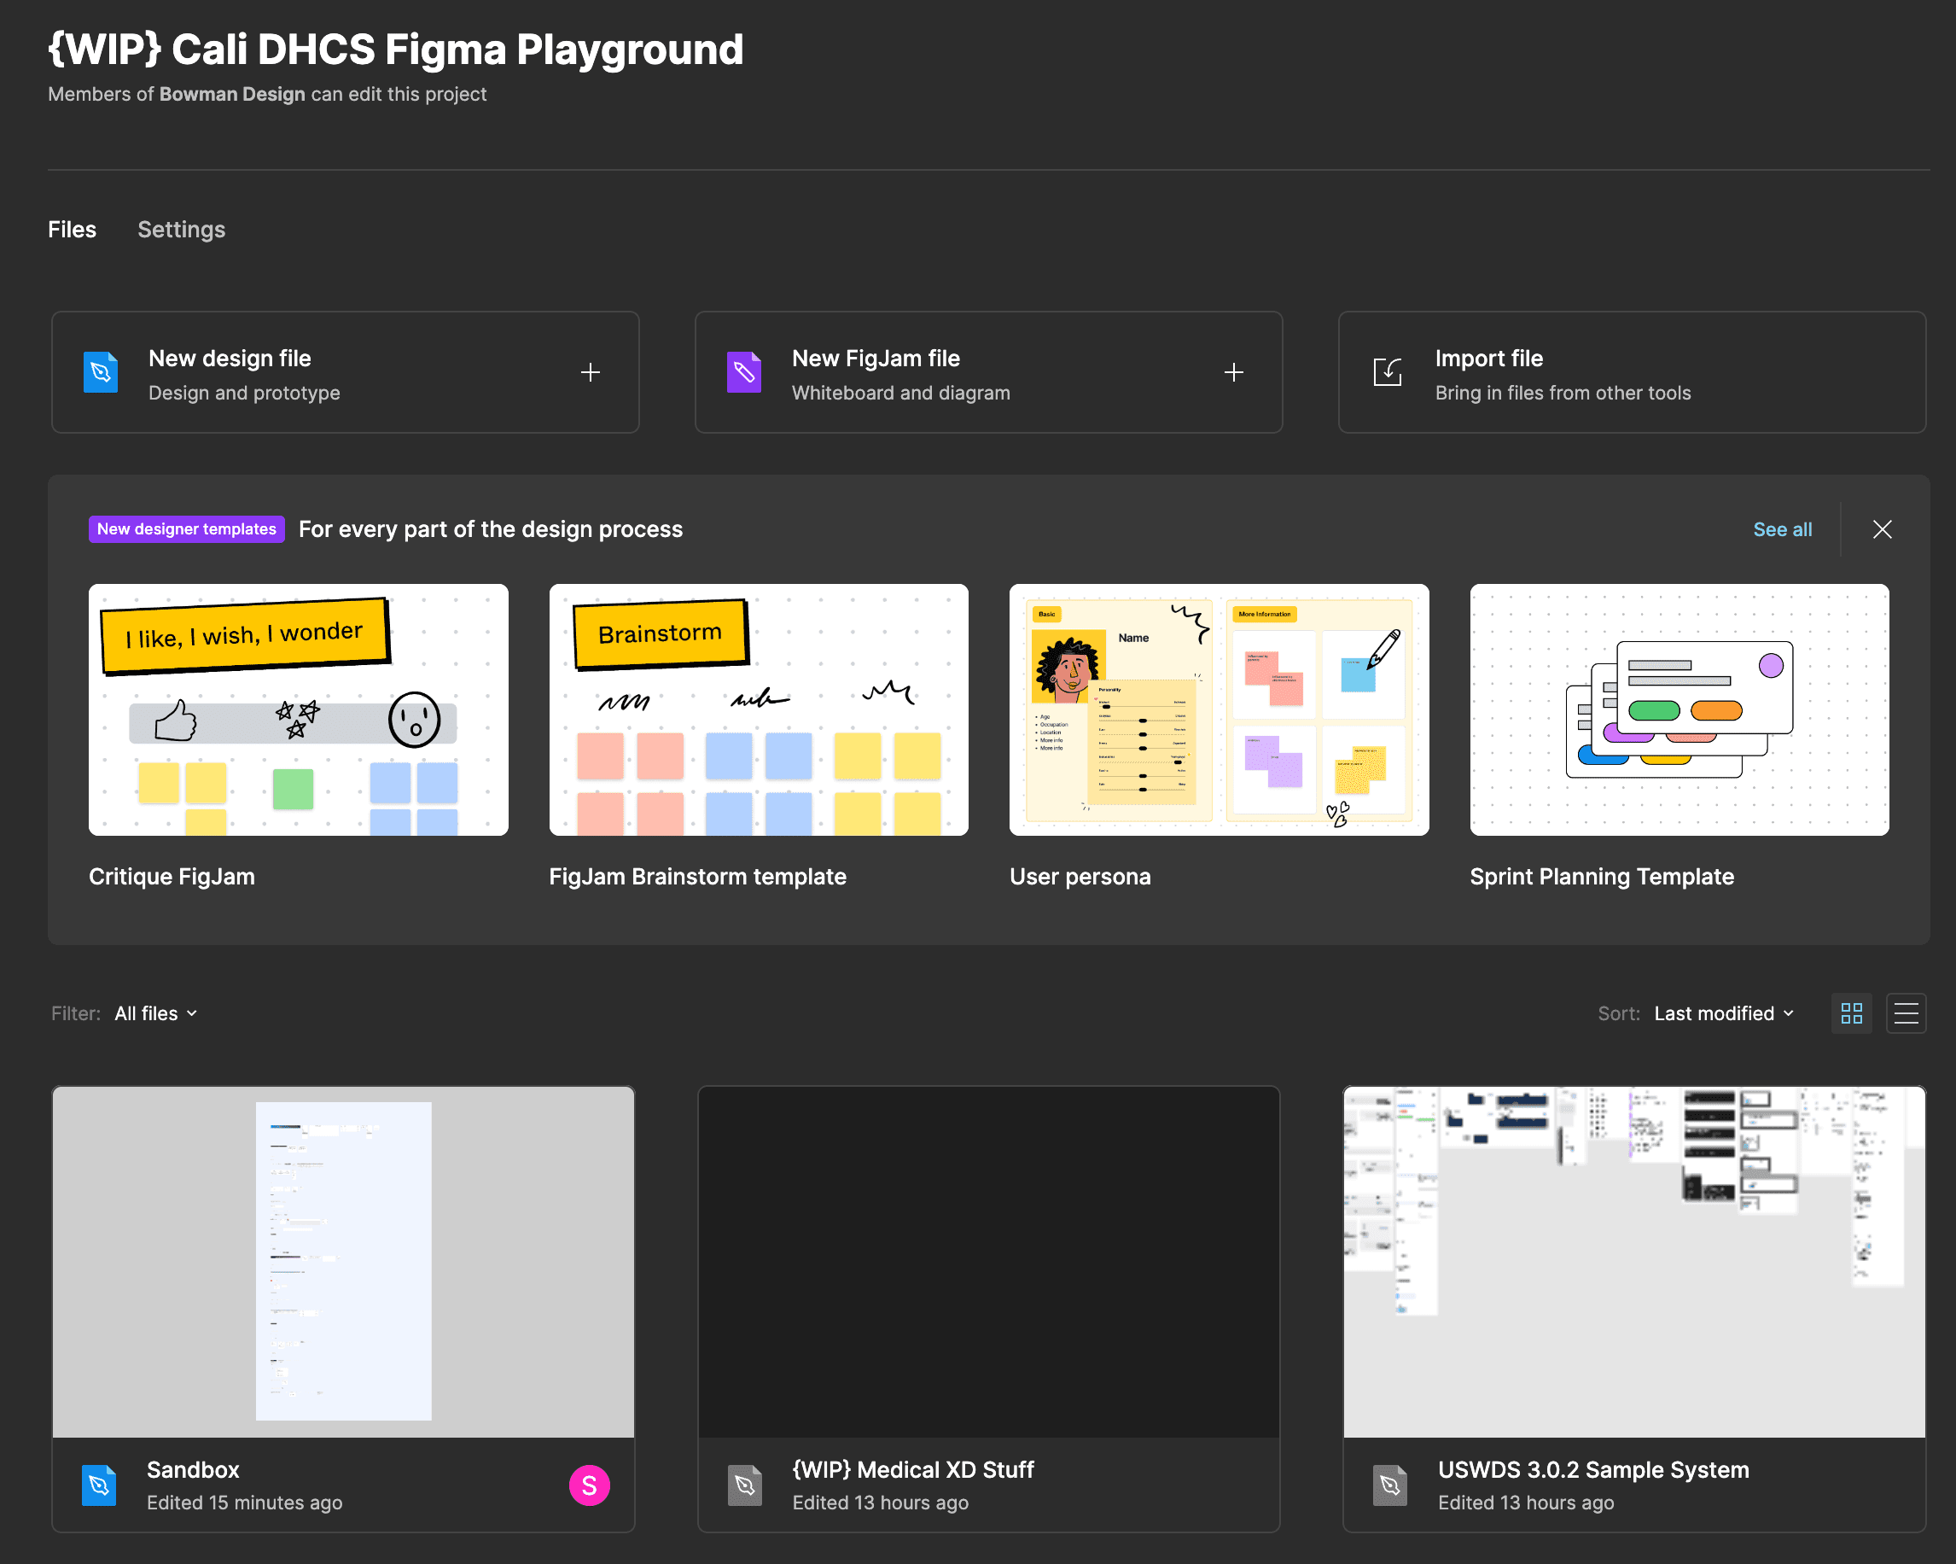
Task: Open the Sandbox file preview
Action: pos(344,1262)
